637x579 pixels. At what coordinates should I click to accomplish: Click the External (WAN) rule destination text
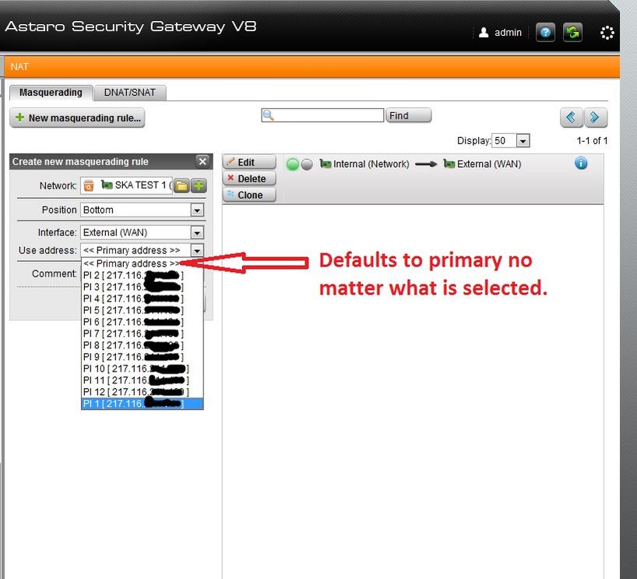(489, 164)
